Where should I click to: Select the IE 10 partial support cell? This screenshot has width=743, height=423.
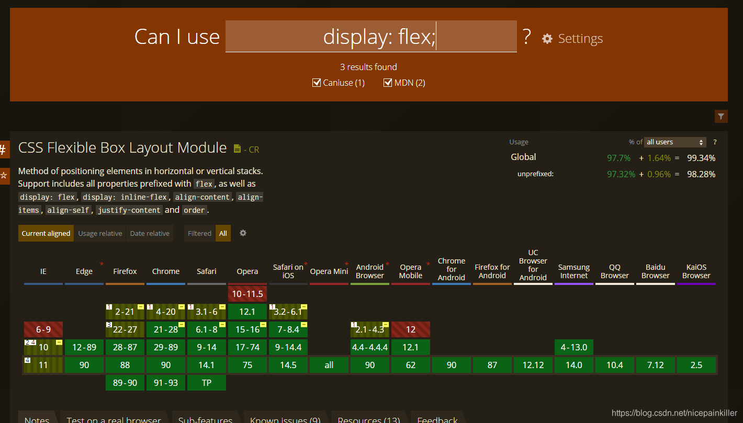43,347
